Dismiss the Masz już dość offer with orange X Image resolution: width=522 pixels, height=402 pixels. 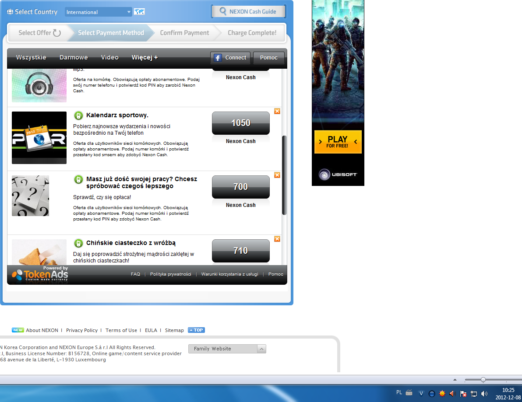point(277,175)
